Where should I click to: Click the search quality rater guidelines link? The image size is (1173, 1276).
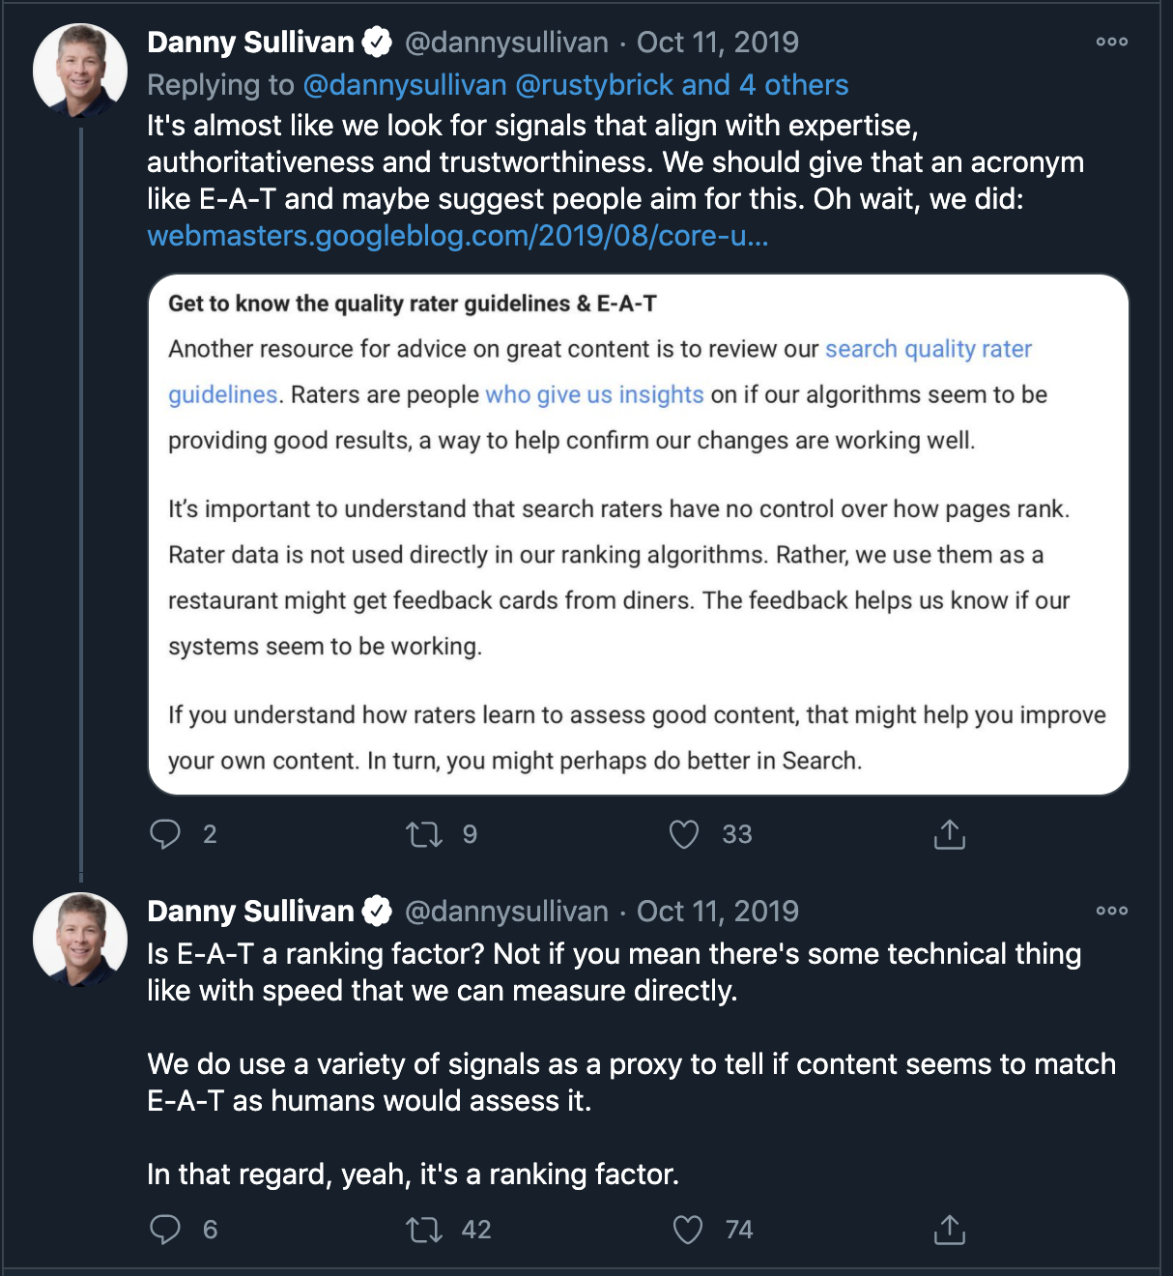[x=927, y=348]
